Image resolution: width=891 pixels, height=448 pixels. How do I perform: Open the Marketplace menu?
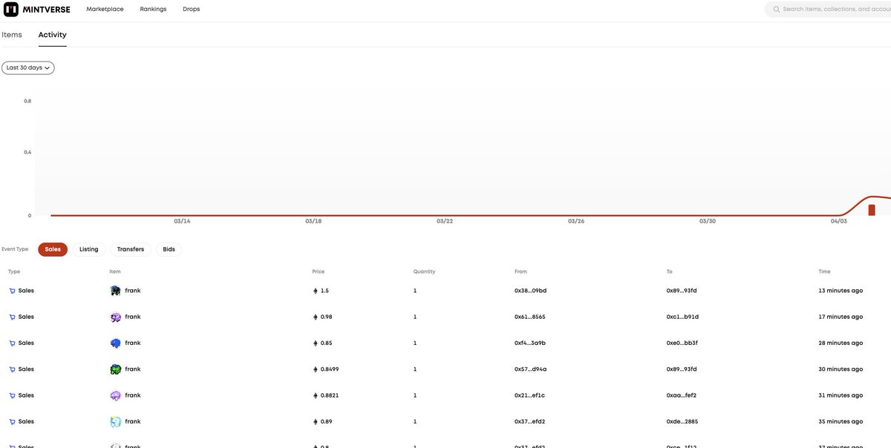pyautogui.click(x=105, y=10)
